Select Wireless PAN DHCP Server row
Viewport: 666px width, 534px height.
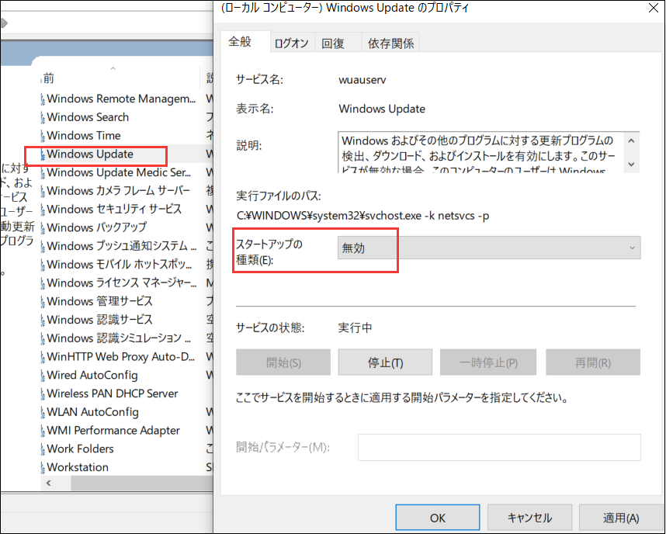pyautogui.click(x=127, y=394)
